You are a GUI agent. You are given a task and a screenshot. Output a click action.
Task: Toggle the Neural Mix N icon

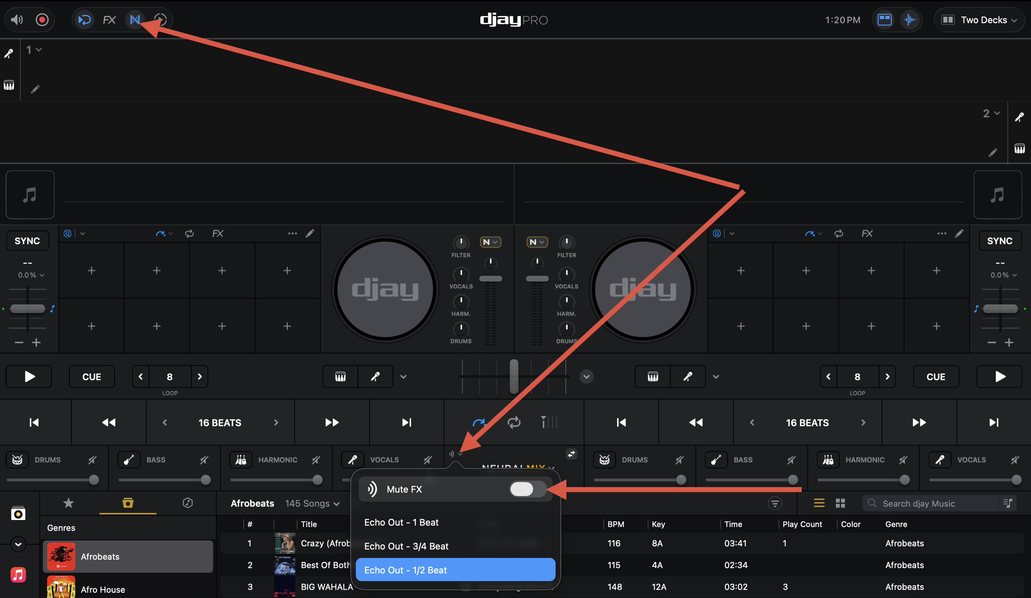pos(135,20)
